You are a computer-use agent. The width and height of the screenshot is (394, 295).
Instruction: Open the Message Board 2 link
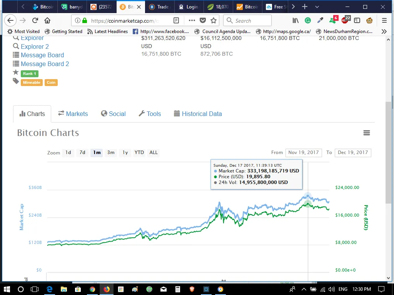(45, 64)
